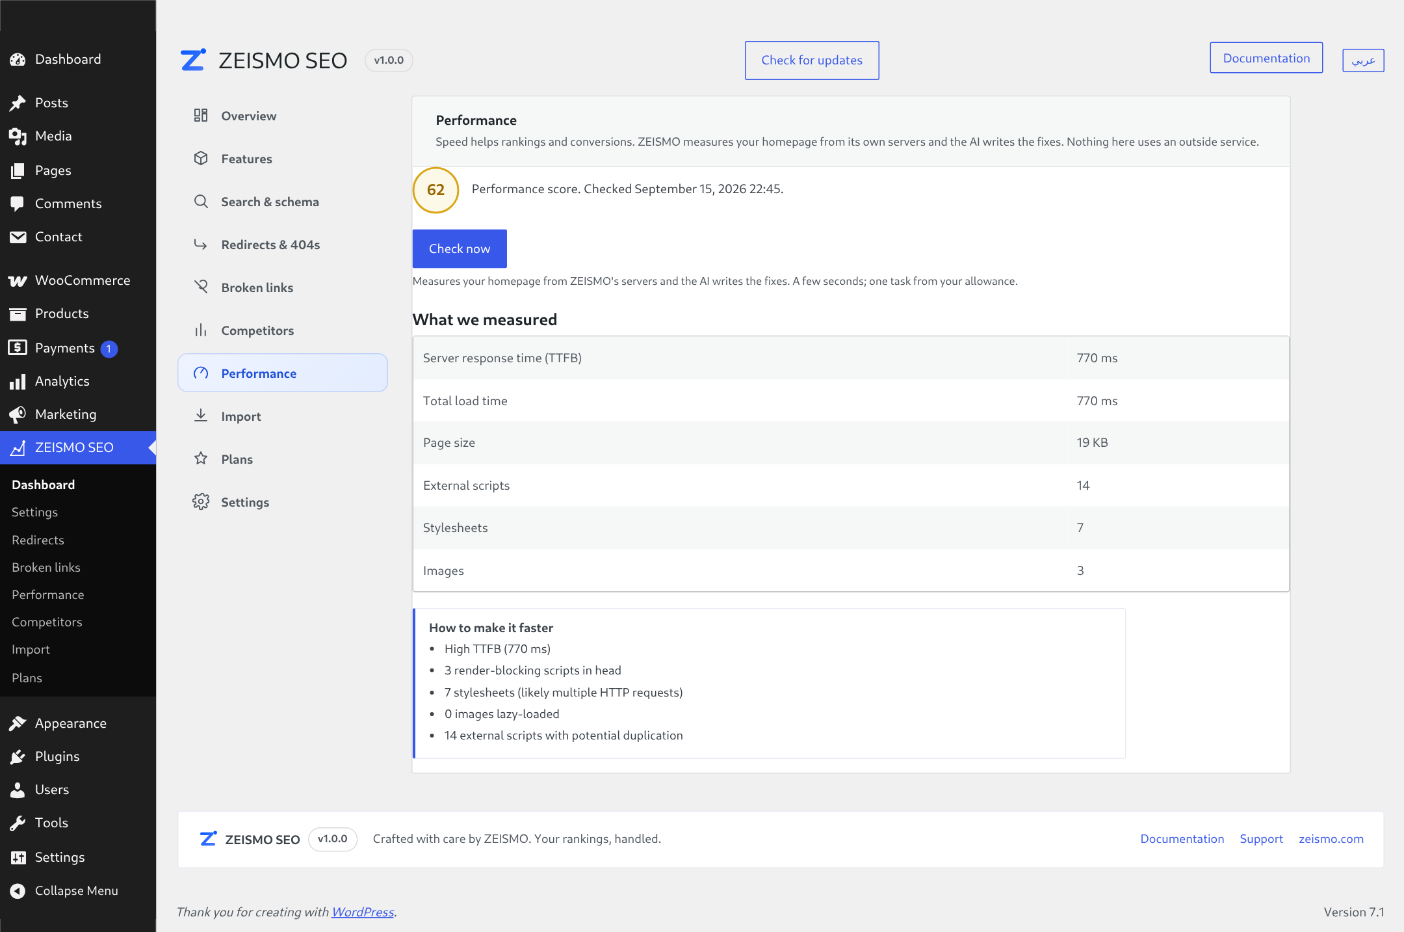Click the Users person icon
This screenshot has width=1404, height=932.
click(18, 790)
